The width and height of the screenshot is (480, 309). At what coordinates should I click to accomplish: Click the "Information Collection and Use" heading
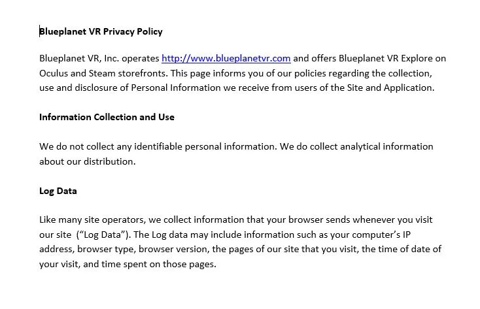[107, 118]
